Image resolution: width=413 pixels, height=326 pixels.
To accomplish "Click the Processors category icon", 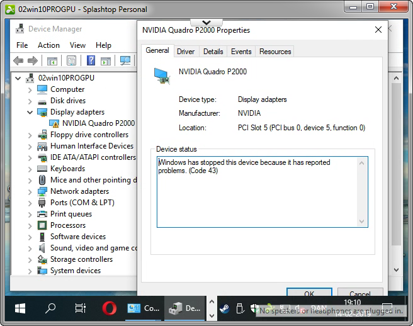I will (42, 225).
